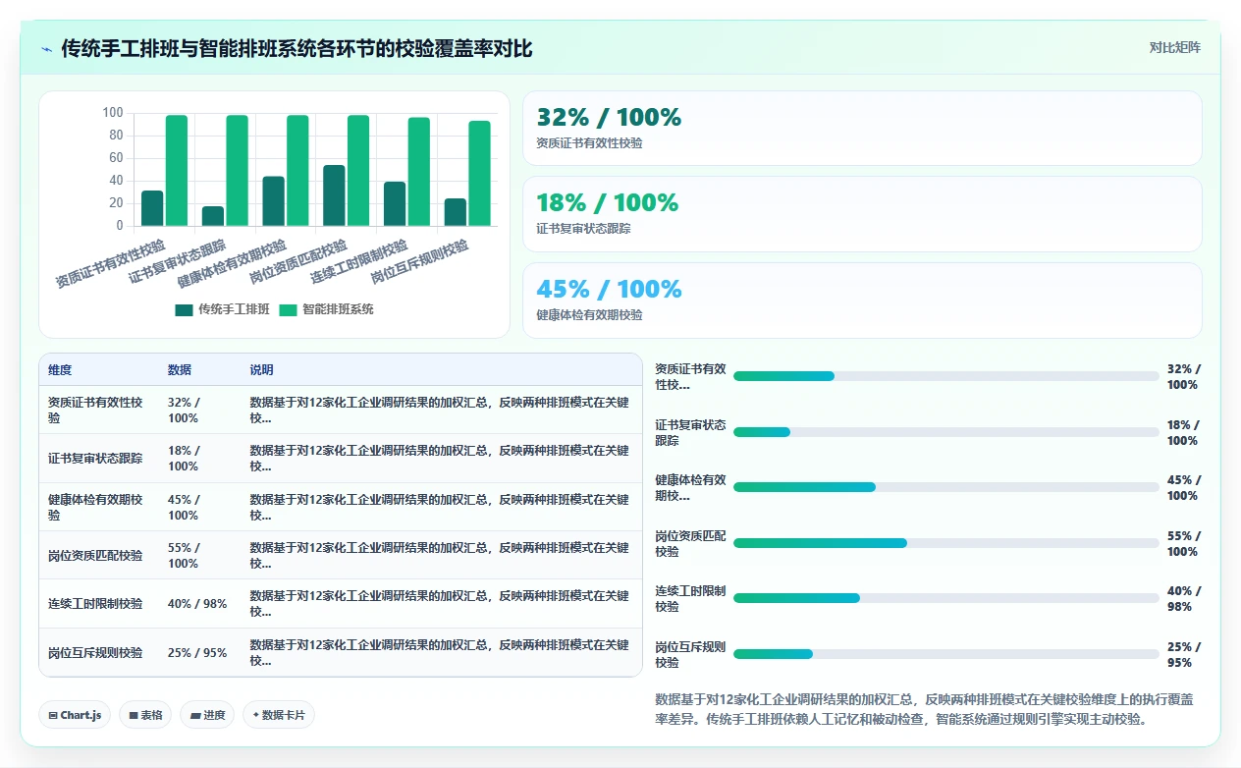Click smart-system bar for 资质证书有效性校验 in chart

point(177,171)
